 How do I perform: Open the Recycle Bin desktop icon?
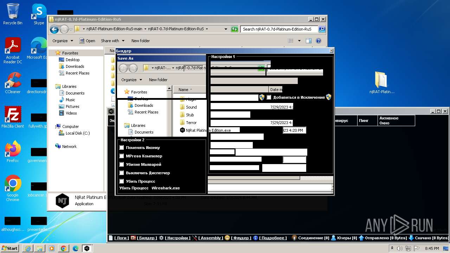[x=13, y=14]
